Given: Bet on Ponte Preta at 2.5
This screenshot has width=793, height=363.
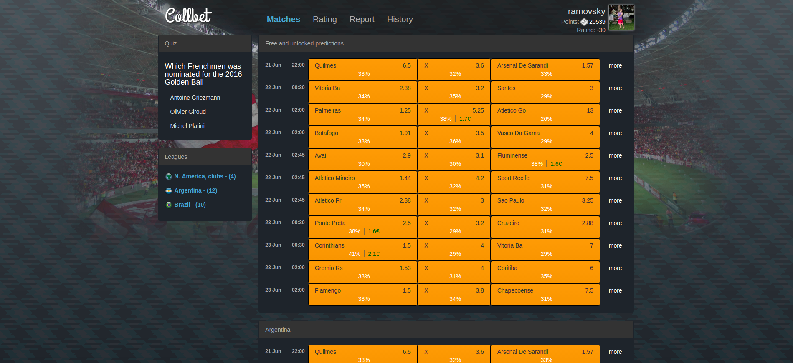Looking at the screenshot, I should (x=363, y=227).
